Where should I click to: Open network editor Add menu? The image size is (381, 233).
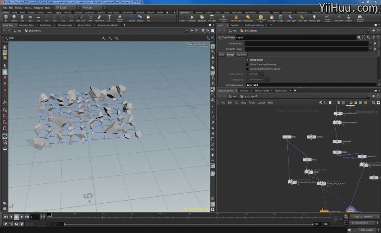pos(223,103)
